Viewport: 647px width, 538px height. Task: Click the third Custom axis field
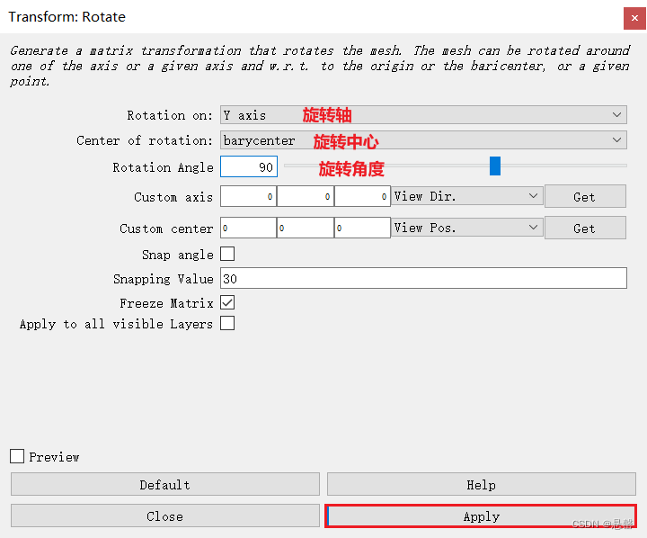[x=362, y=197]
